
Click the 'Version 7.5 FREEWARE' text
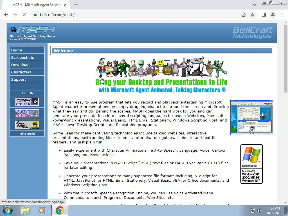coord(23,39)
